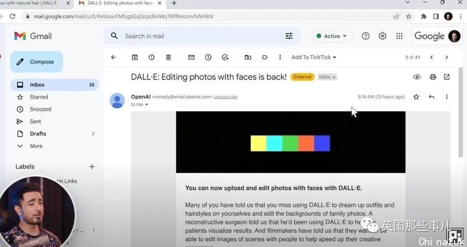Screen dimensions: 467x247
Task: Open the browser extensions puzzle icon
Action: 424,16
